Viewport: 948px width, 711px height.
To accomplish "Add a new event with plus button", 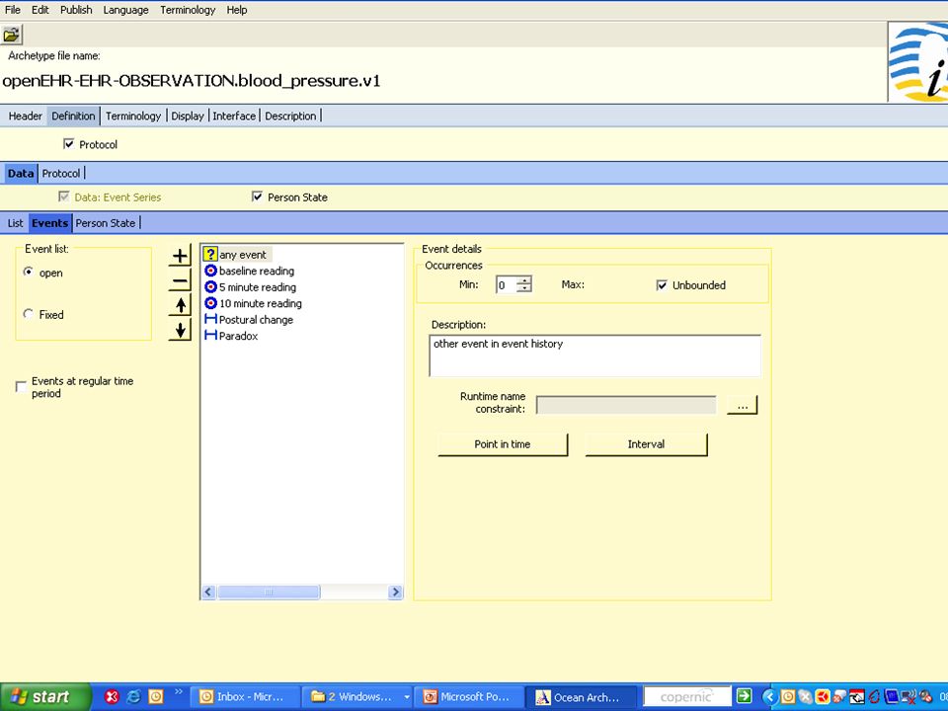I will pos(180,256).
